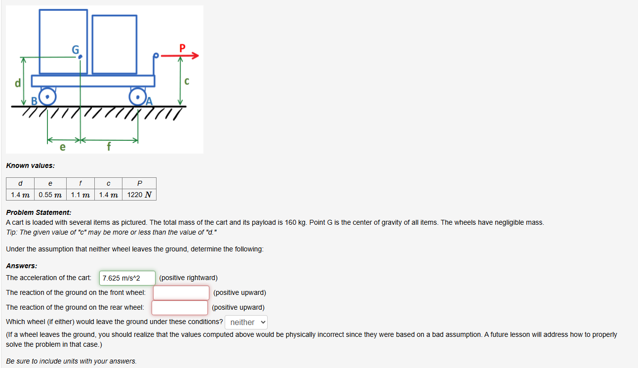Click the front wheel reaction input field

pyautogui.click(x=181, y=292)
